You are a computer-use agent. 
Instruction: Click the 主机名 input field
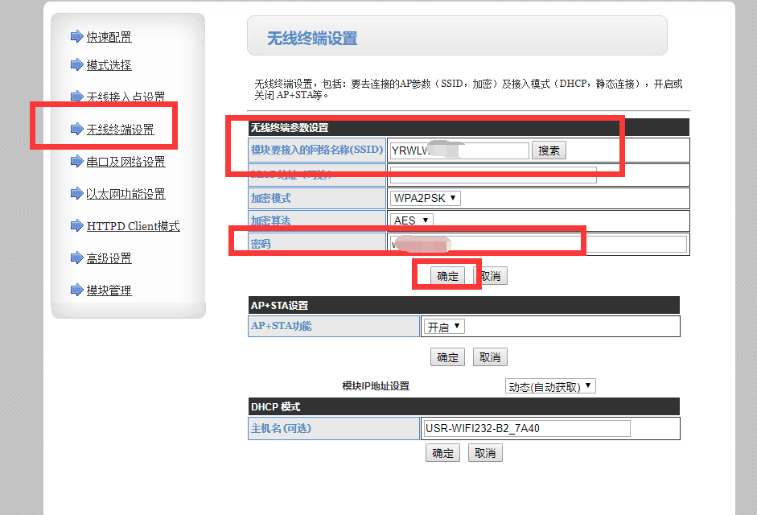pos(526,428)
